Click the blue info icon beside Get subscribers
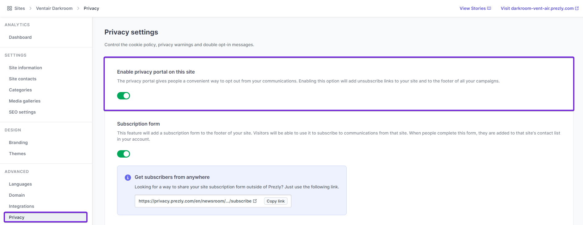The width and height of the screenshot is (583, 225). [x=128, y=178]
